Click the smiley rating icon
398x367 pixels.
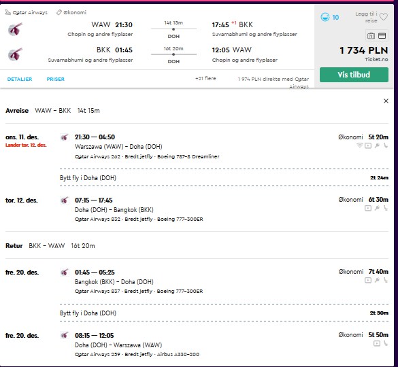click(325, 17)
